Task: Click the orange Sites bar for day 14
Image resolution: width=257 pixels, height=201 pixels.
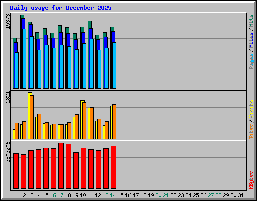Action: pos(114,122)
